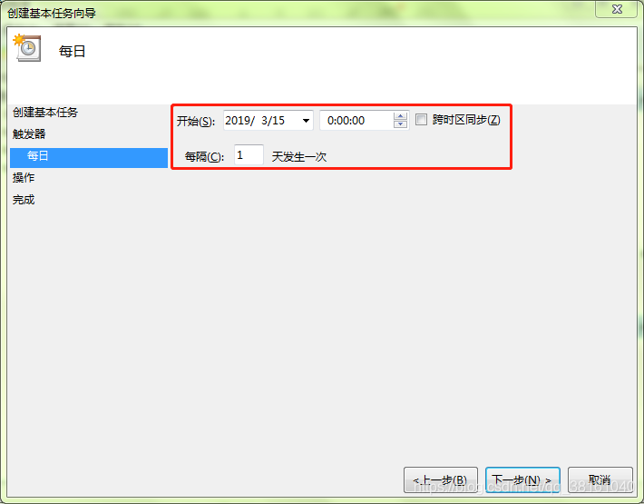This screenshot has width=644, height=504.
Task: Select the 完成 step in sidebar
Action: [24, 200]
